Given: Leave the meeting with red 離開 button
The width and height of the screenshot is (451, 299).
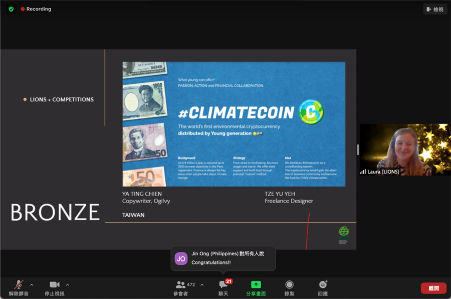Looking at the screenshot, I should (x=433, y=288).
